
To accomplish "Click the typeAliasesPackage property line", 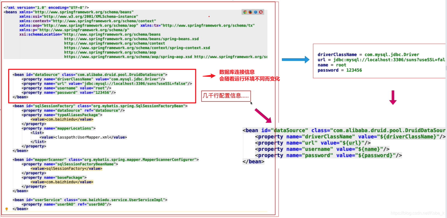I will [x=62, y=115].
